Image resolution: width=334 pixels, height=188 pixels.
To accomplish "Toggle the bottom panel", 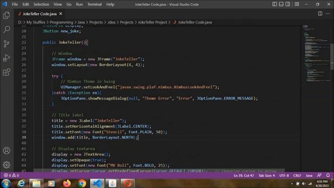I will 281,4.
